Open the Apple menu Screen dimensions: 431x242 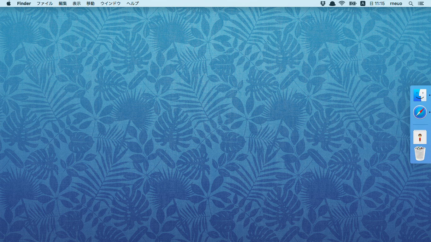pyautogui.click(x=9, y=3)
